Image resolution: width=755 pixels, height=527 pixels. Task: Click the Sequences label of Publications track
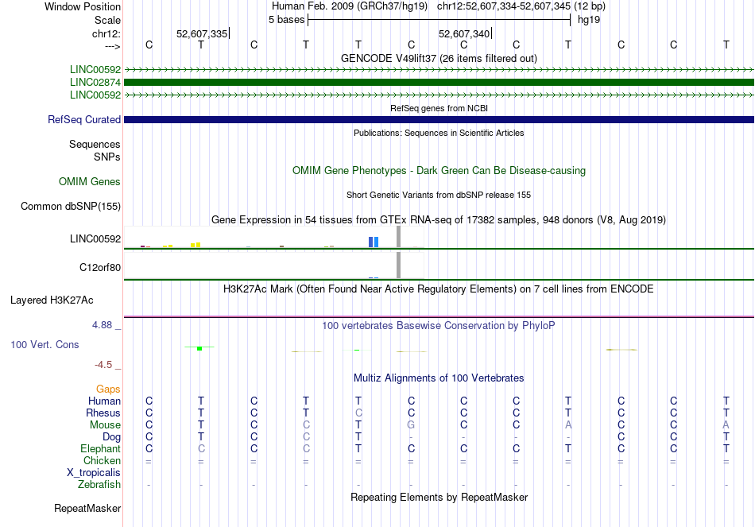pos(95,144)
